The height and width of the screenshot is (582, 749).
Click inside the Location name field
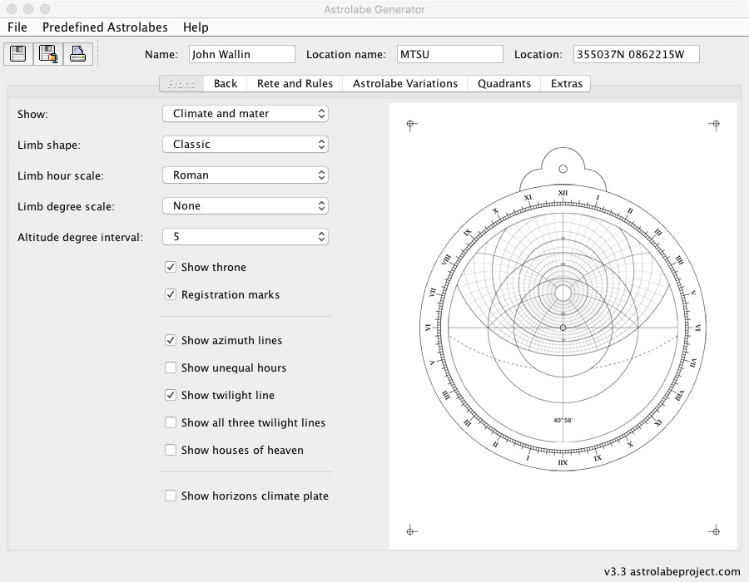pyautogui.click(x=449, y=53)
